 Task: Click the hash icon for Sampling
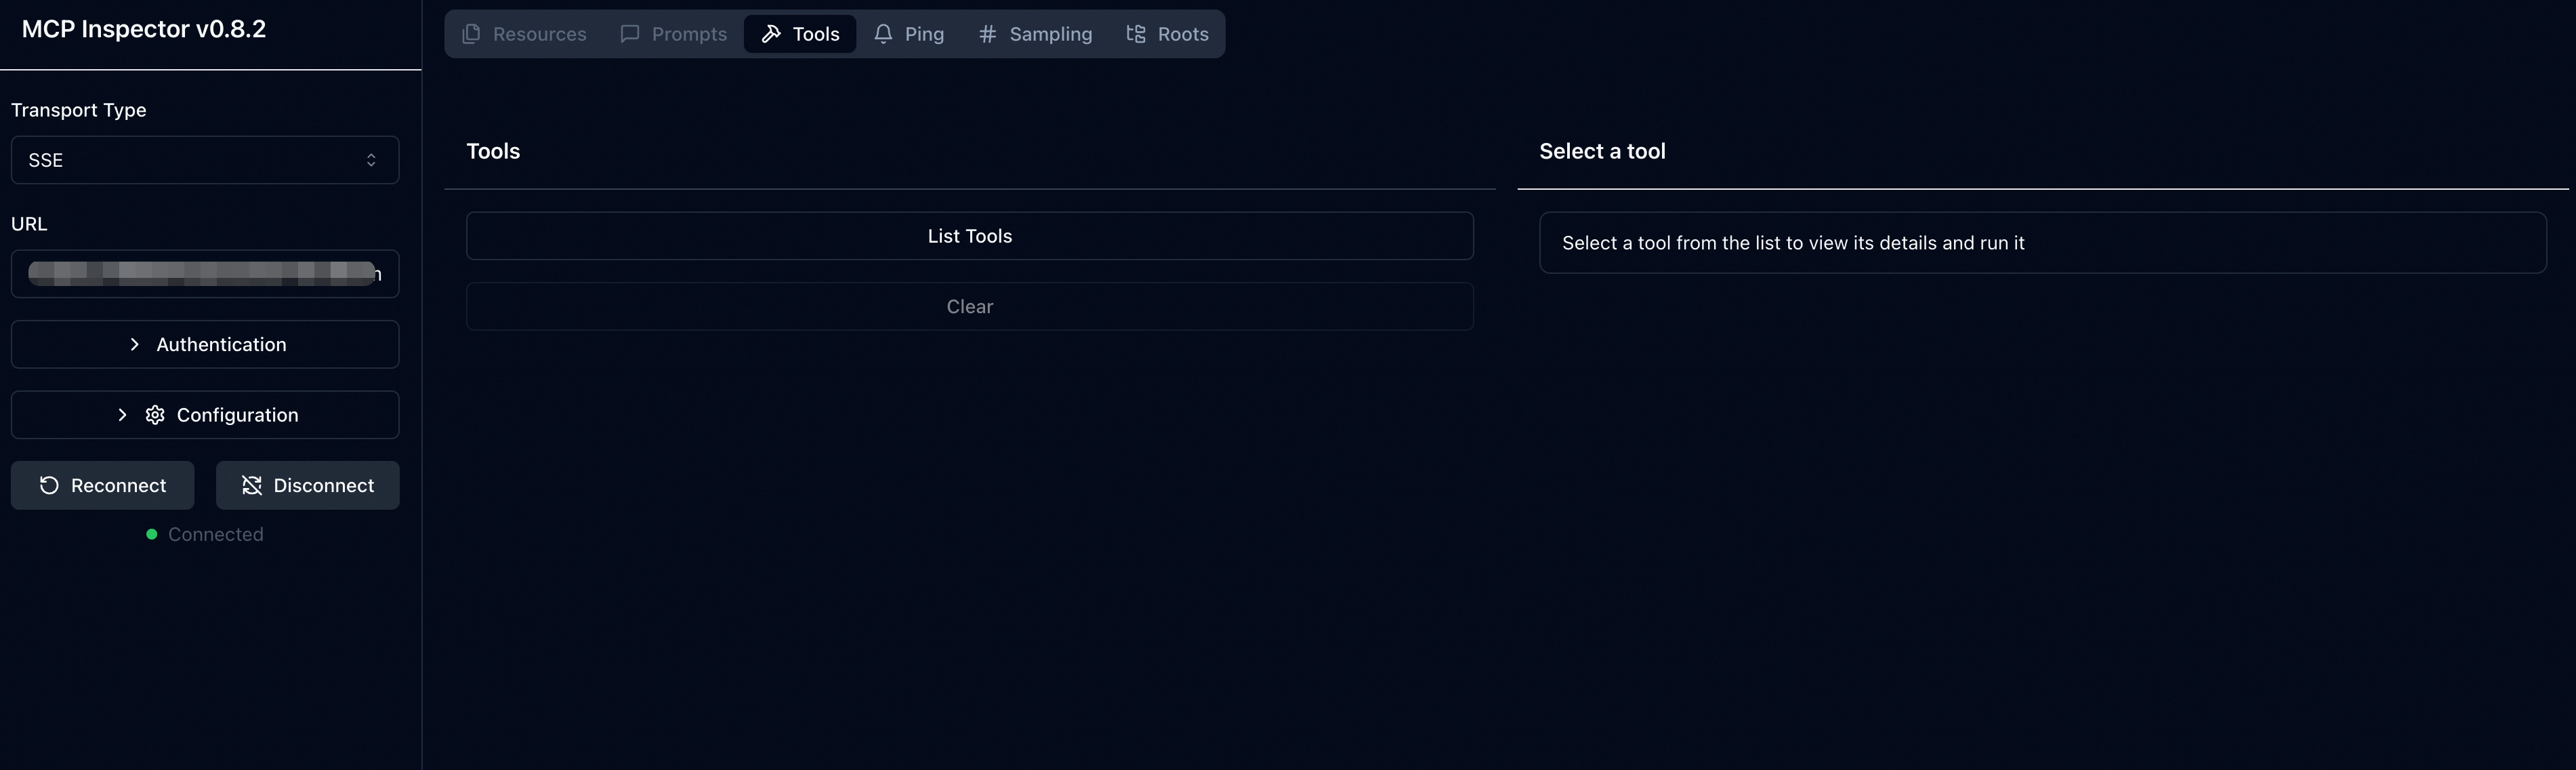(987, 34)
